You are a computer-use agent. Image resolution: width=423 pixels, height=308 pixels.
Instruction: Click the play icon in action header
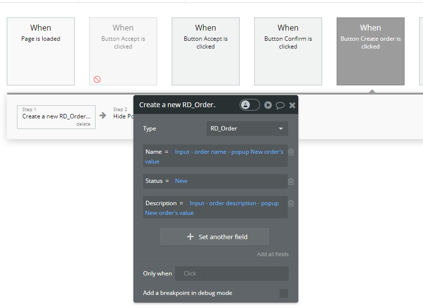click(x=268, y=105)
